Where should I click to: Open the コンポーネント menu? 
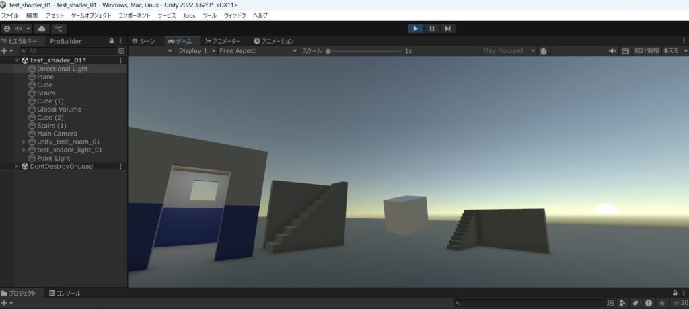tap(135, 15)
